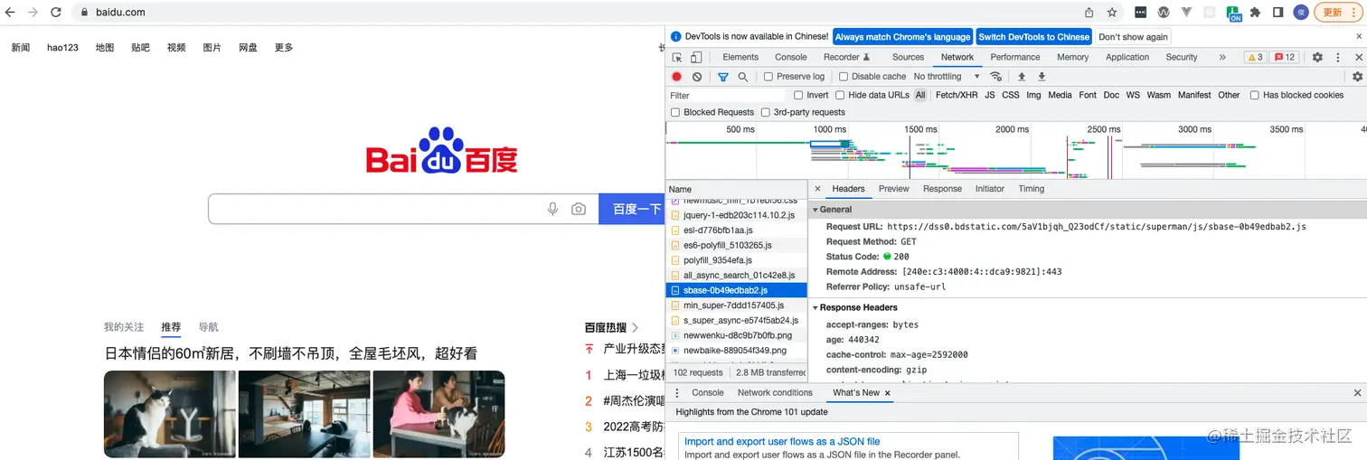Screen dimensions: 1367x460
Task: Filter requests by Fetch/XHR type
Action: (x=957, y=95)
